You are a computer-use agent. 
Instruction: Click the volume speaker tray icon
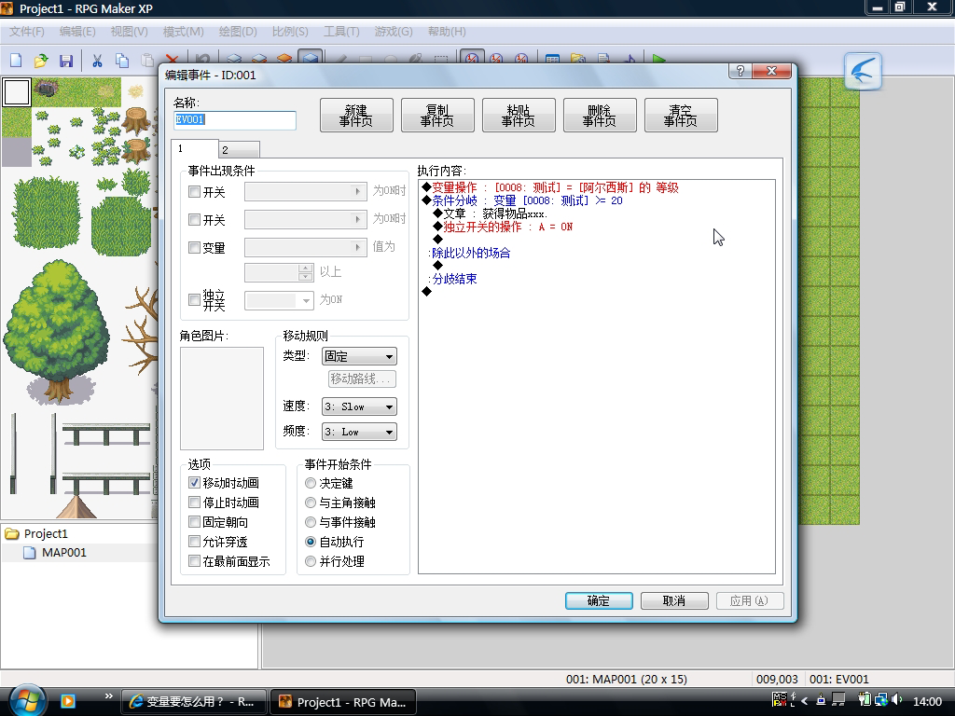pyautogui.click(x=896, y=699)
